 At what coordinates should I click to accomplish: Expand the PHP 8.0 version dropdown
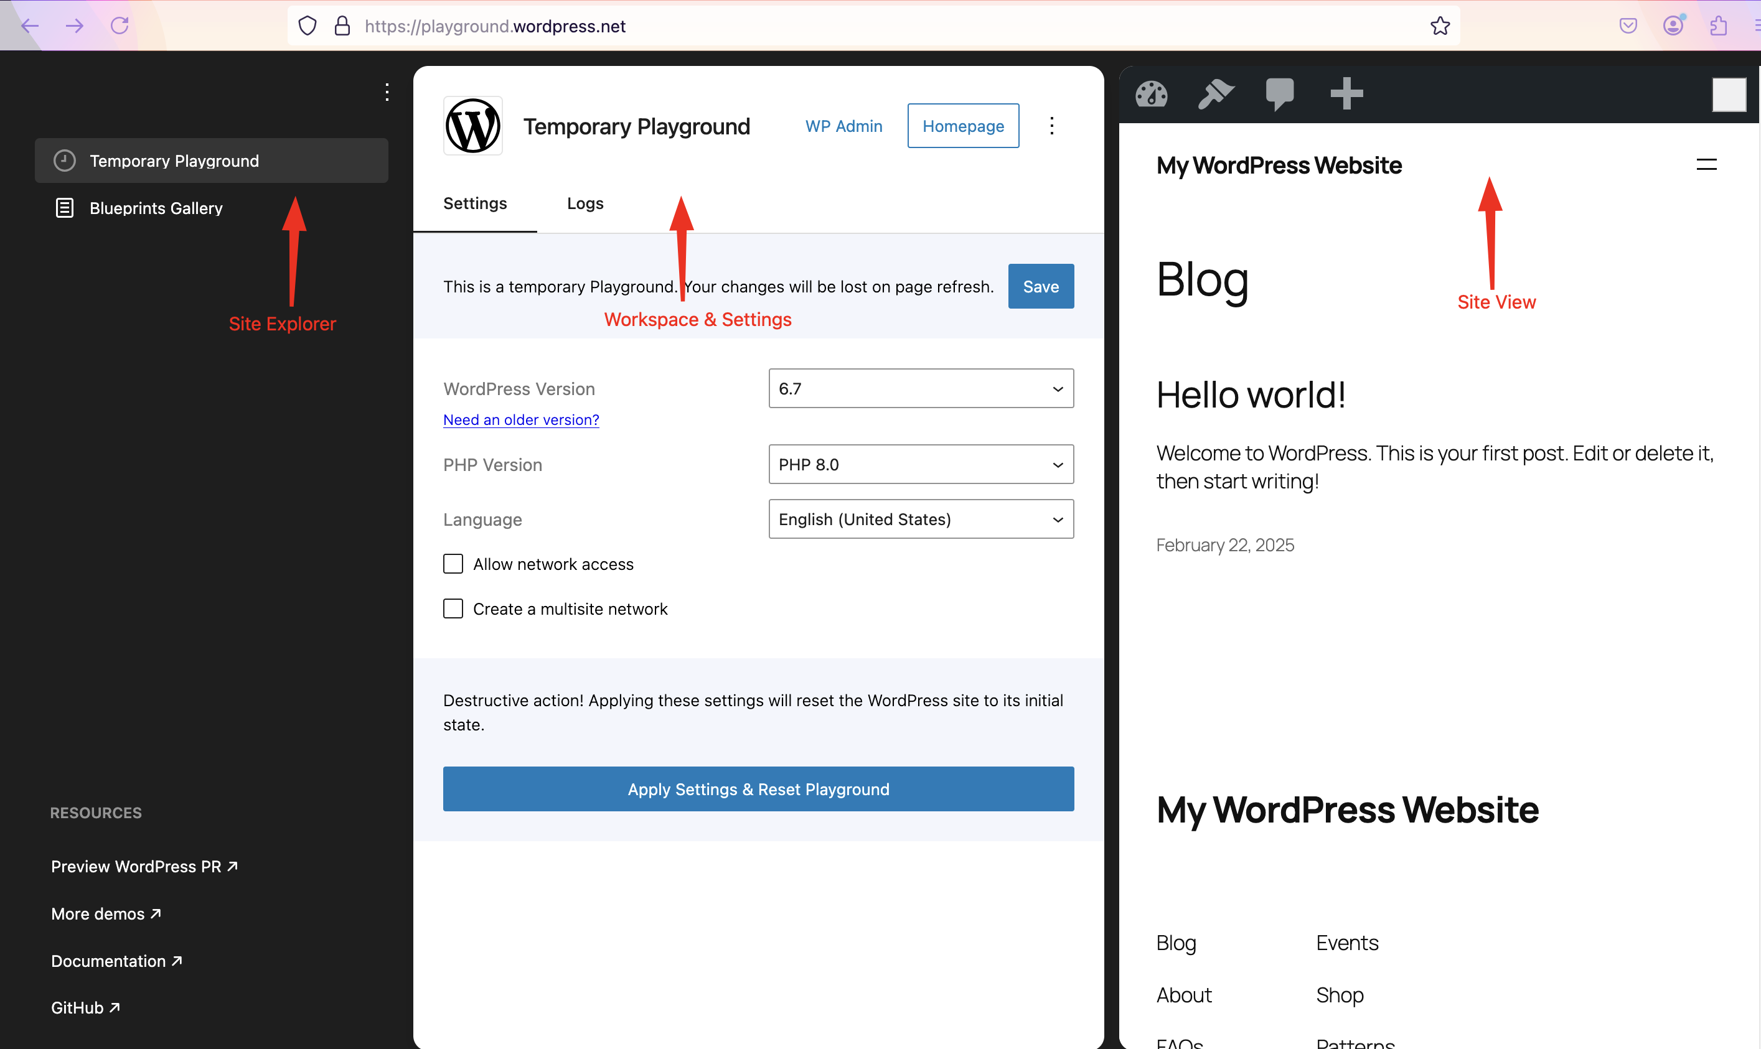[921, 464]
